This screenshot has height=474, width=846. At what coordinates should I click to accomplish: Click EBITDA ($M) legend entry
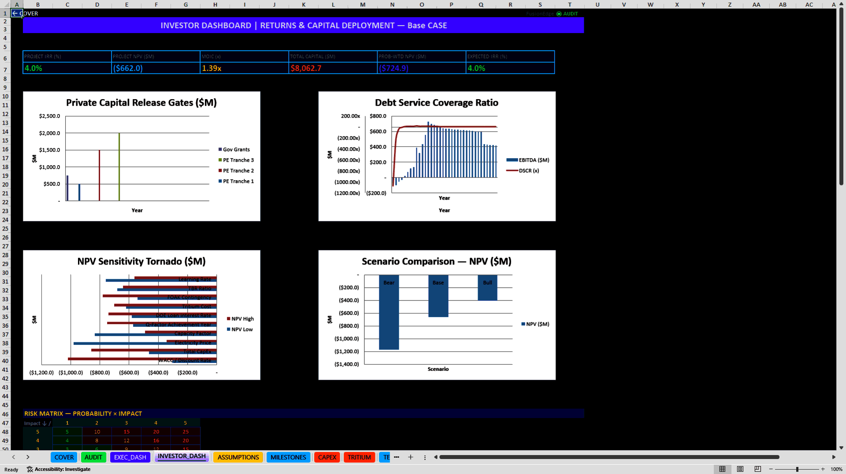(x=528, y=160)
